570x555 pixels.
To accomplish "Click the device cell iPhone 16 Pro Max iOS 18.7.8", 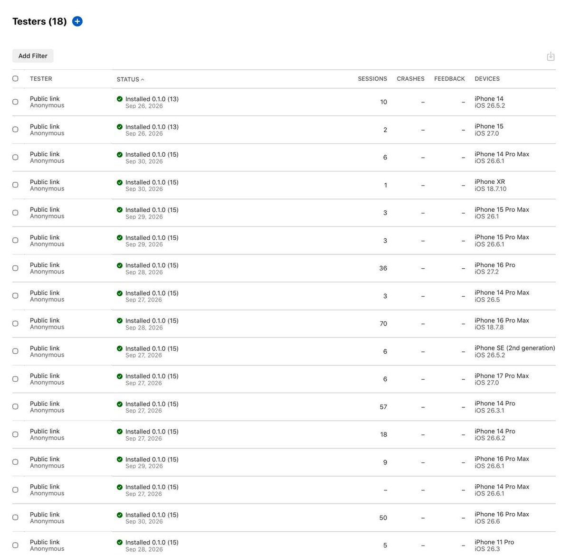I will [502, 324].
